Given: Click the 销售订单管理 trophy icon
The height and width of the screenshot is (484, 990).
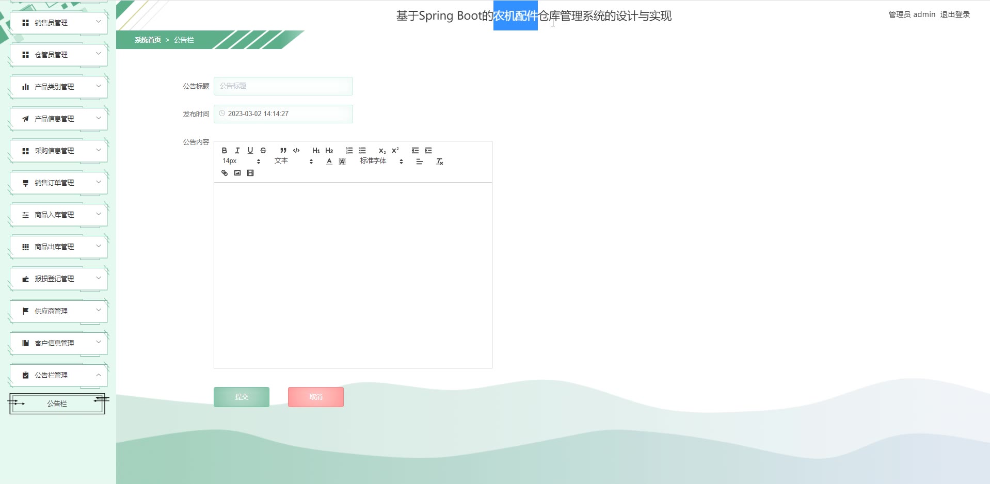Looking at the screenshot, I should (25, 183).
